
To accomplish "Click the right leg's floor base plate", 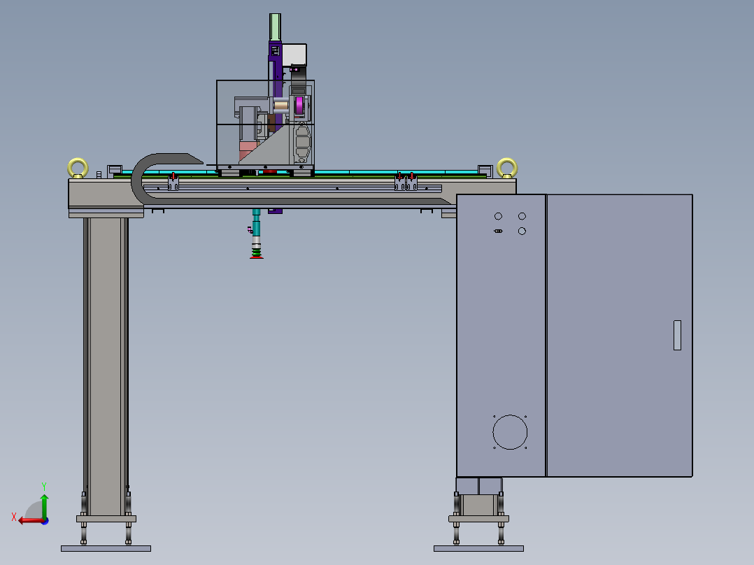I will pyautogui.click(x=478, y=548).
